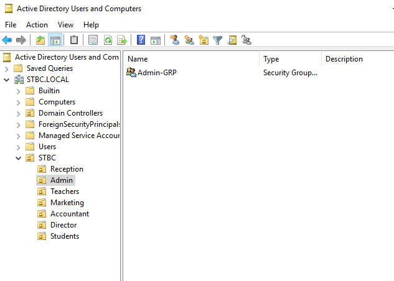The height and width of the screenshot is (281, 394).
Task: Select Active Directory Users and Computers root node
Action: 67,57
